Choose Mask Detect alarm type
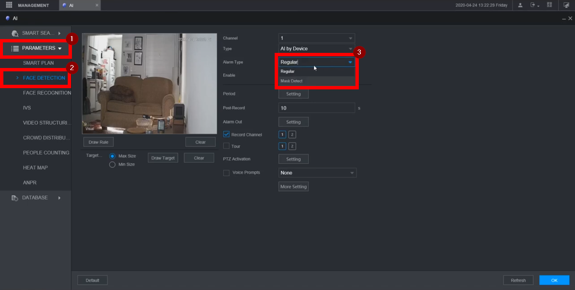This screenshot has height=290, width=575. point(316,81)
